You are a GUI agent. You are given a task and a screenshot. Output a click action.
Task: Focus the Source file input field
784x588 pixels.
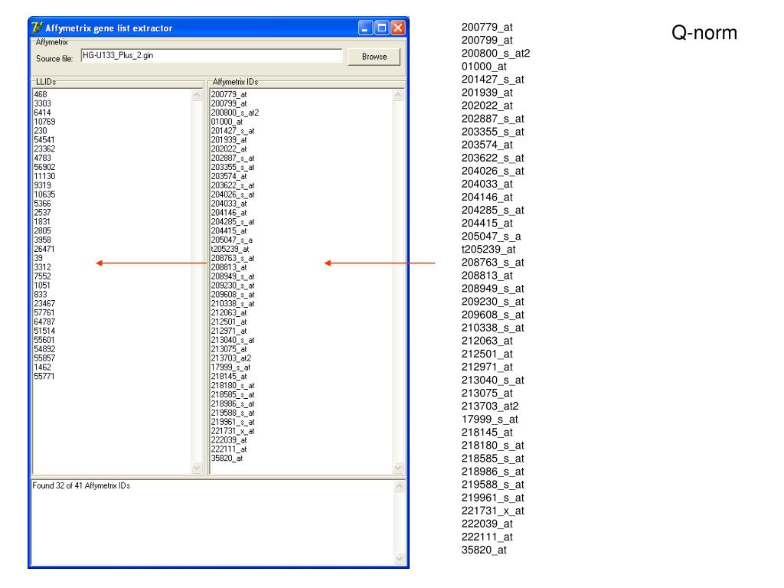click(x=211, y=55)
